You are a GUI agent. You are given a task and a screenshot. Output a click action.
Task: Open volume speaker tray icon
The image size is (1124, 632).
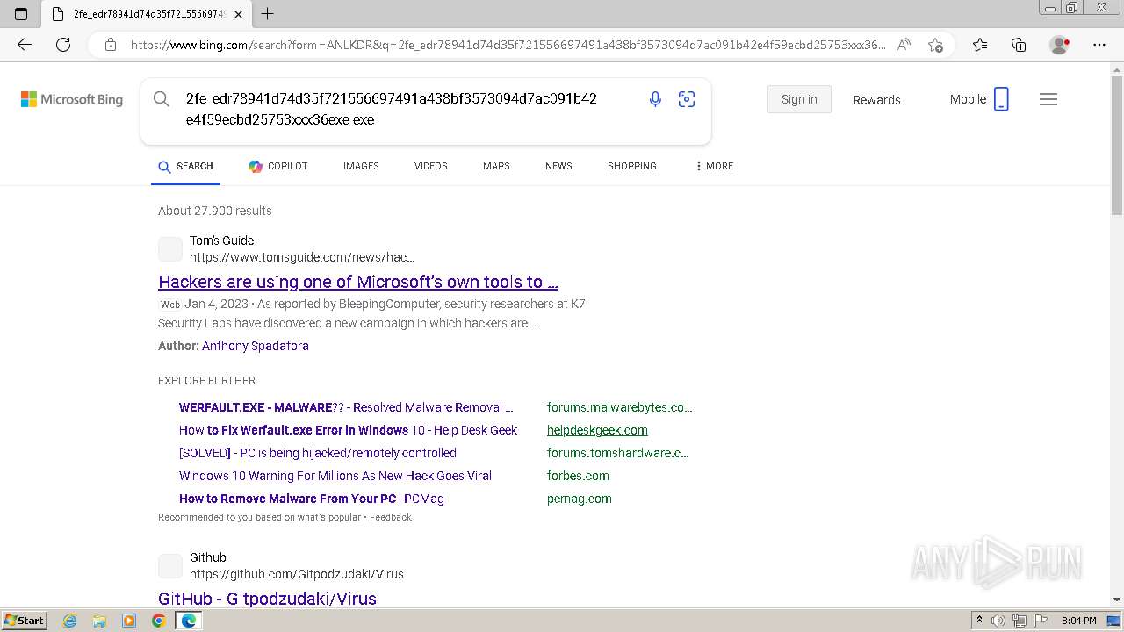click(998, 621)
